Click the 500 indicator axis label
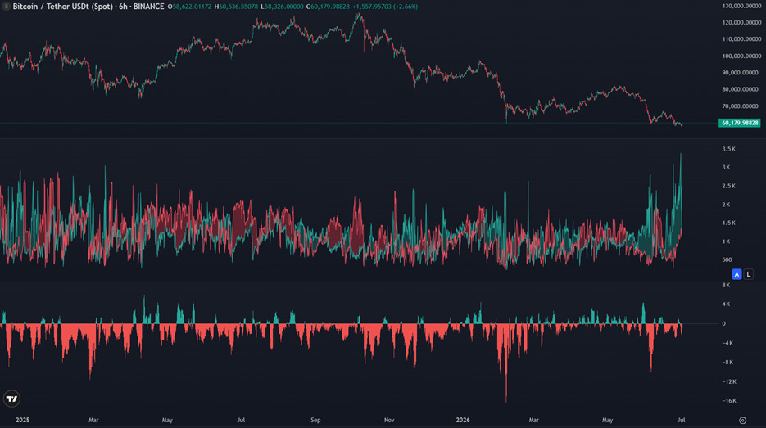The image size is (766, 428). (x=727, y=259)
